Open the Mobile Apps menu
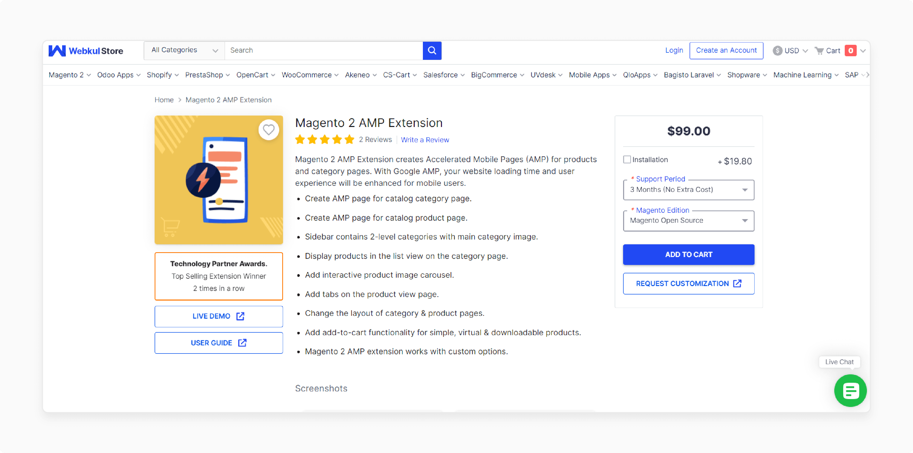The image size is (913, 453). 593,75
